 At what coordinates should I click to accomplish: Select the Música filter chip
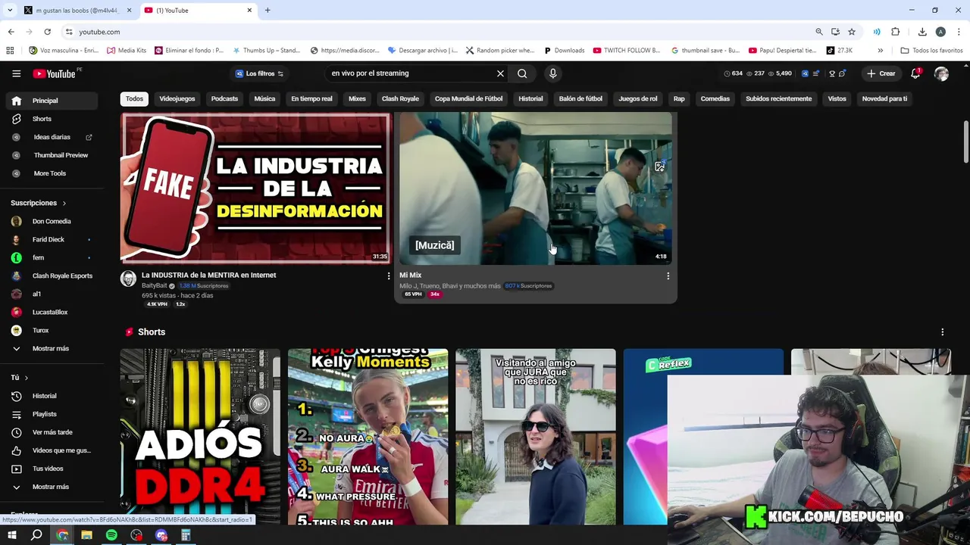(x=264, y=98)
